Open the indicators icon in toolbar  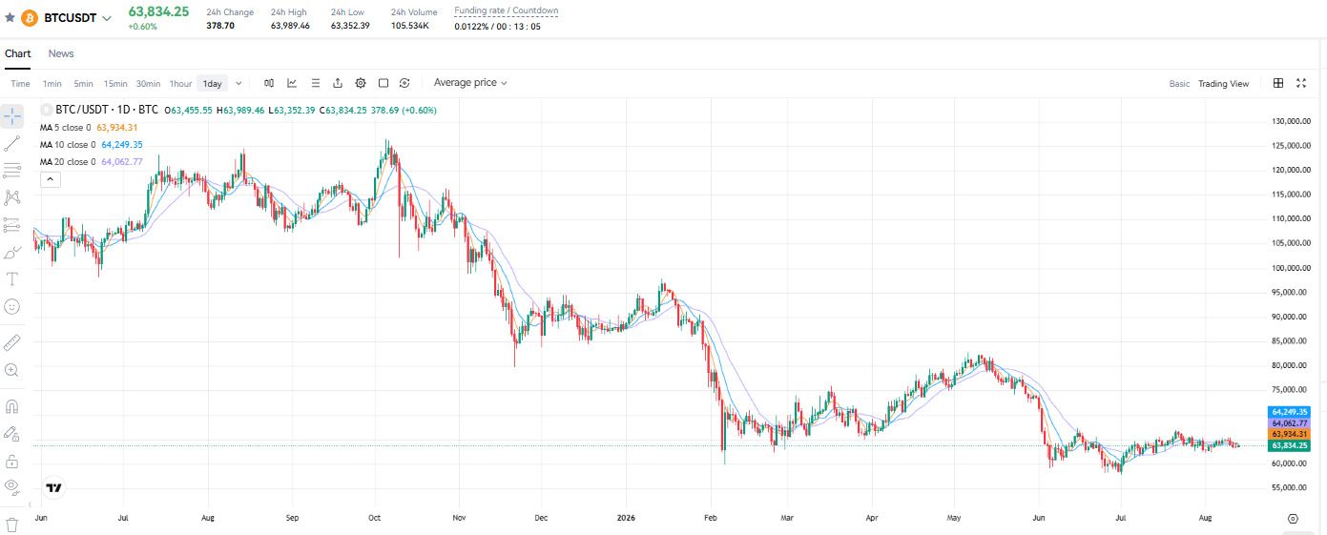pos(292,83)
